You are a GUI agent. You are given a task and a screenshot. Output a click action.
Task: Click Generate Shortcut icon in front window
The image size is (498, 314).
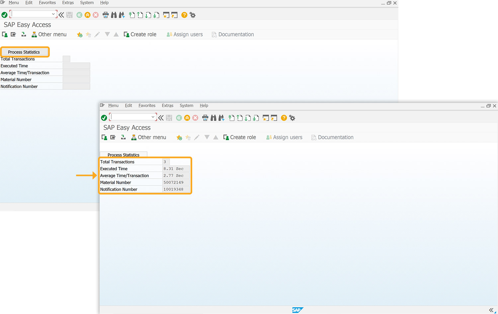274,118
